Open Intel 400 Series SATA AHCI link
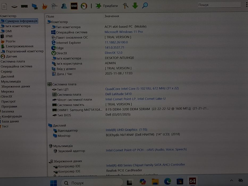The width and height of the screenshot is (248, 186). point(145,165)
